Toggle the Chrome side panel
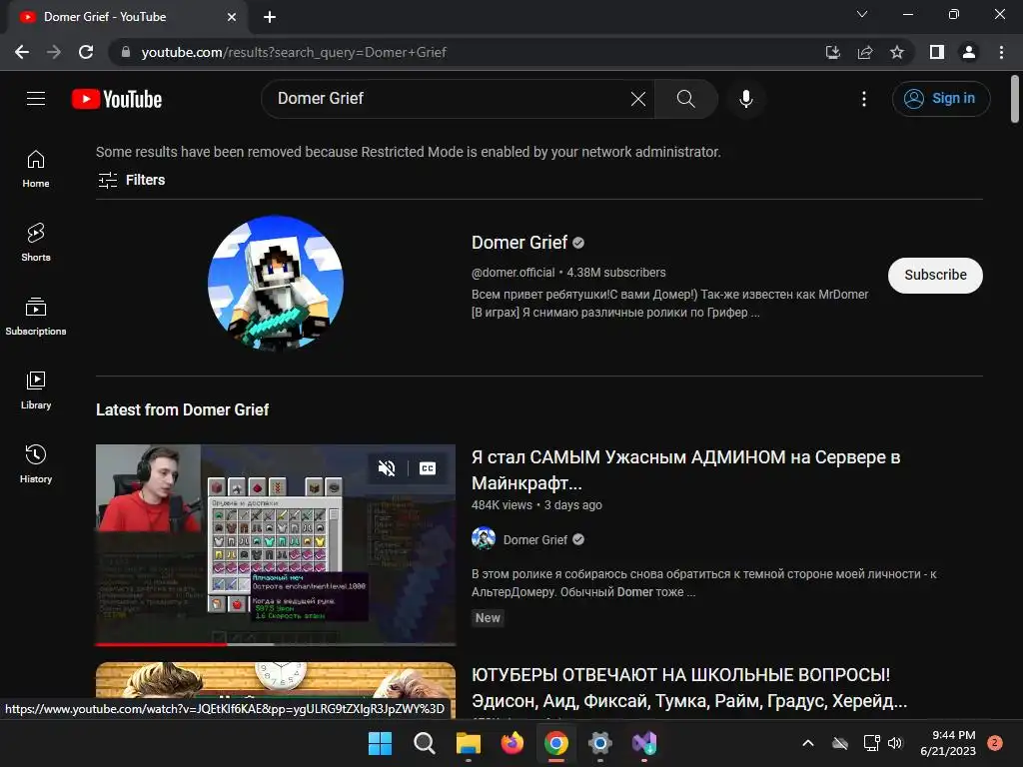The height and width of the screenshot is (767, 1023). [937, 52]
